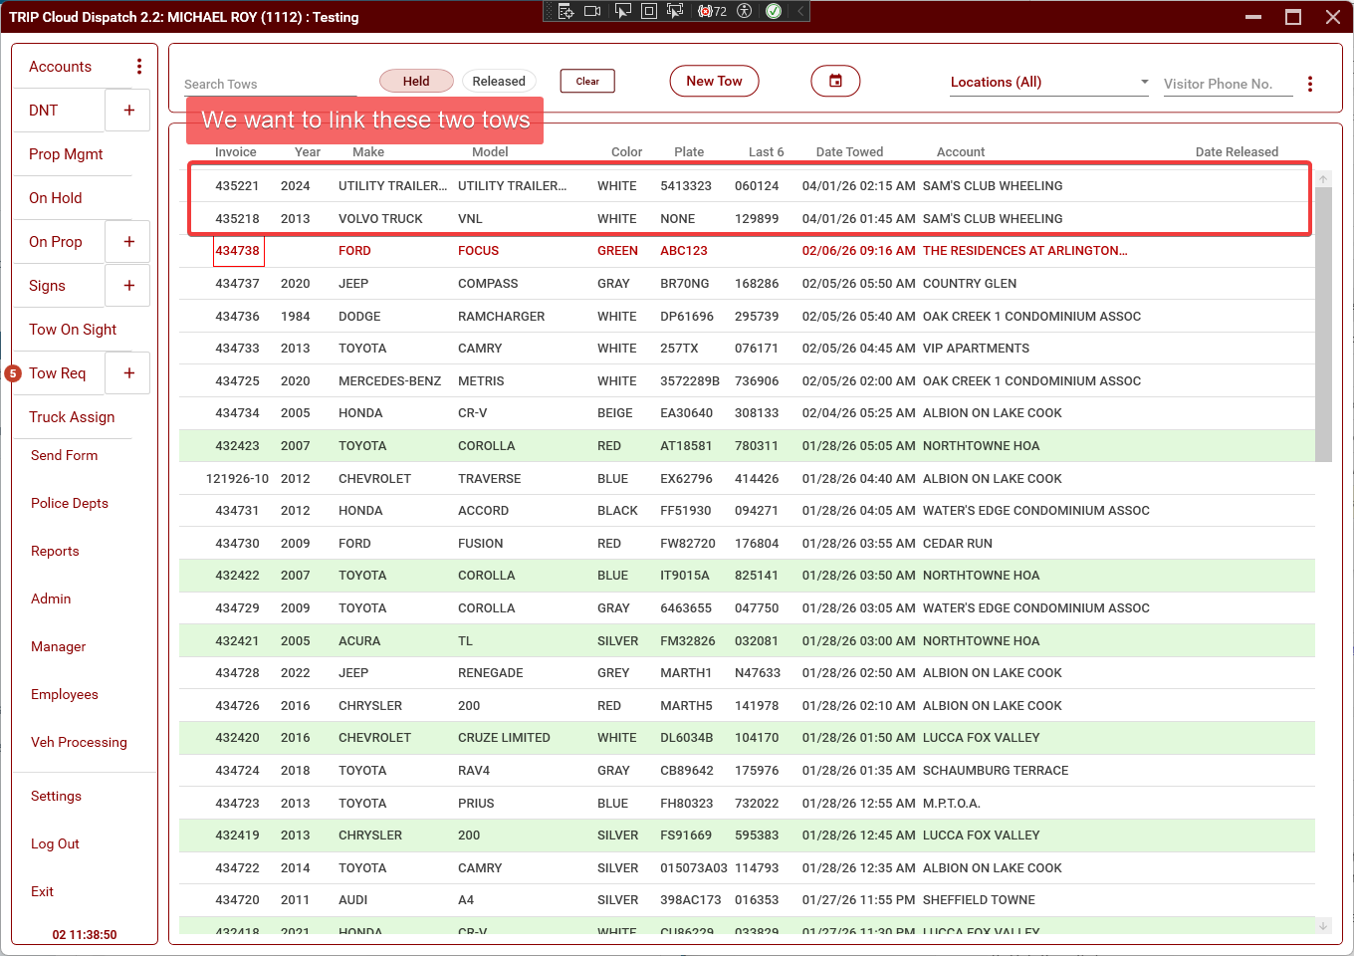Image resolution: width=1354 pixels, height=956 pixels.
Task: Toggle the Held filter chip
Action: [416, 82]
